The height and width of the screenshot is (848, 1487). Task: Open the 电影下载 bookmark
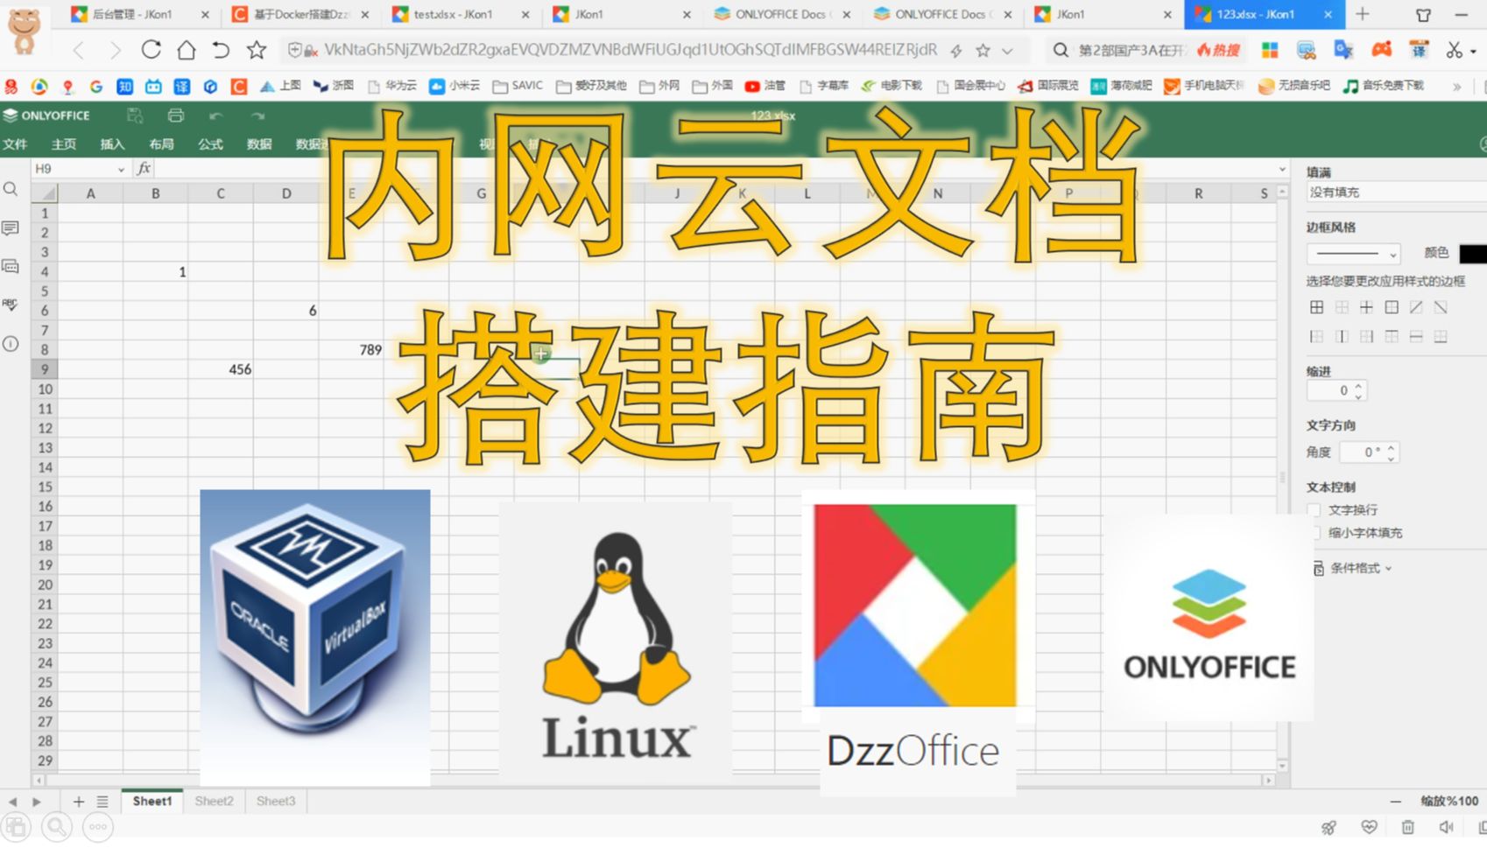[891, 86]
